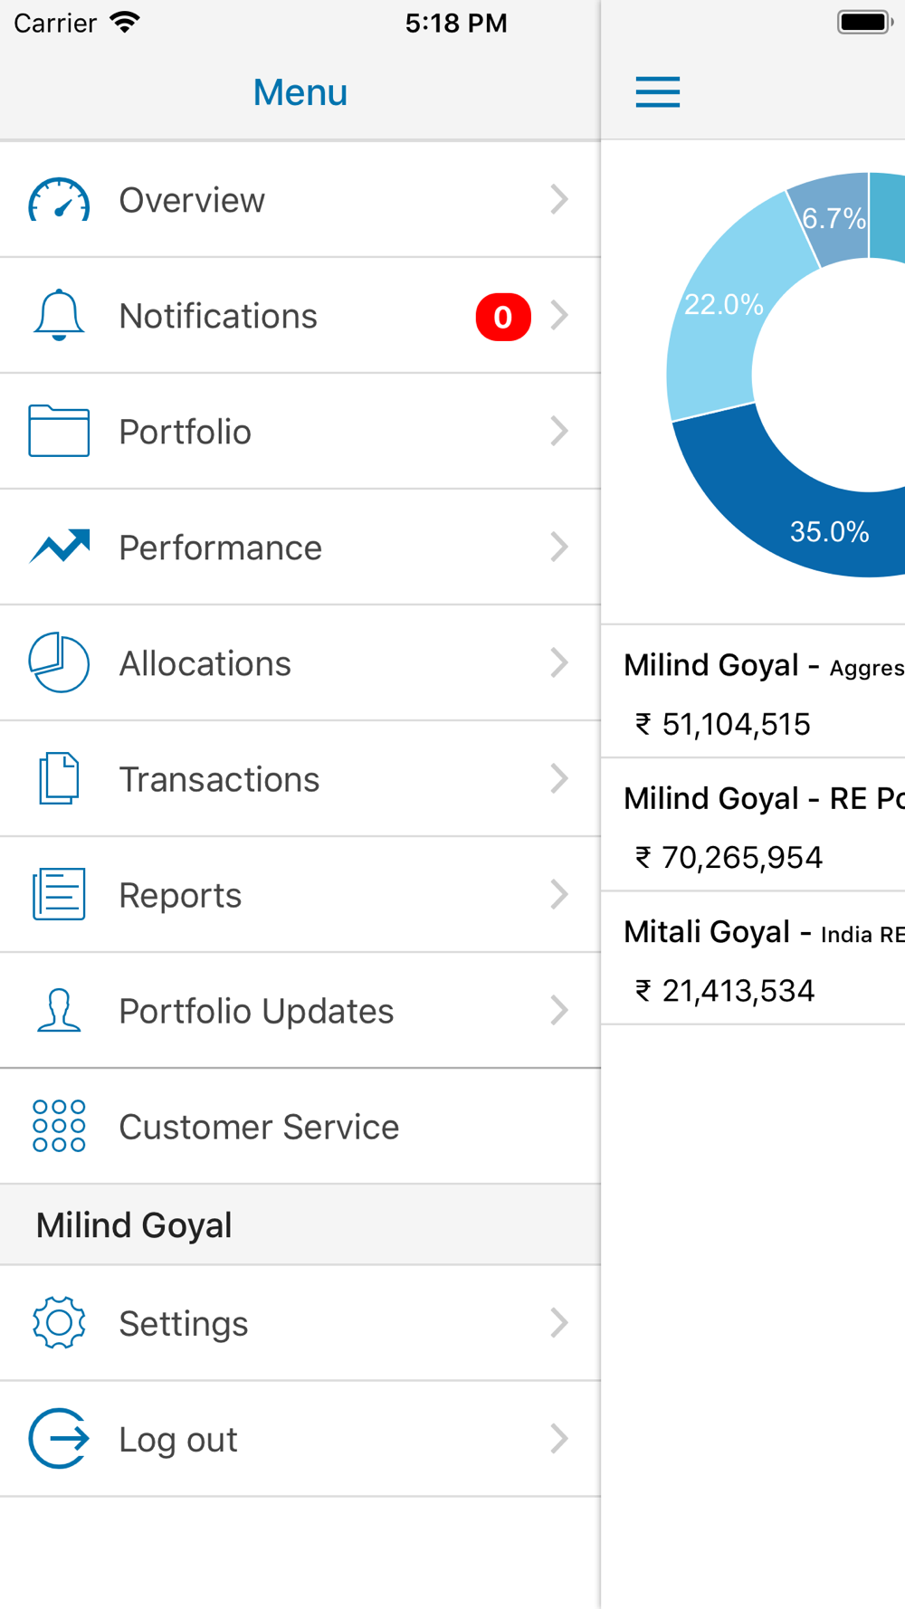The height and width of the screenshot is (1609, 905).
Task: Expand the Overview row chevron
Action: [559, 199]
